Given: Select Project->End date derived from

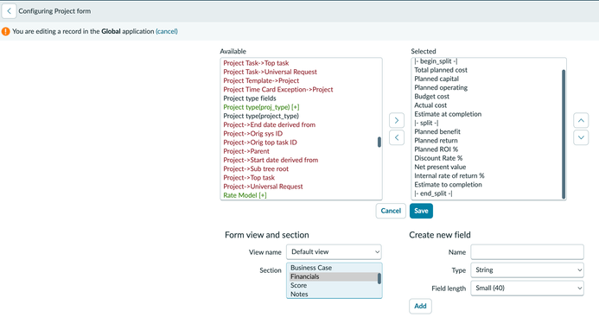Looking at the screenshot, I should pyautogui.click(x=270, y=124).
